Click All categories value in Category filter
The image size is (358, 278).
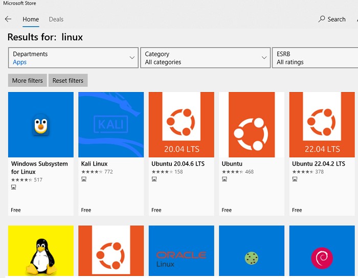(x=163, y=62)
